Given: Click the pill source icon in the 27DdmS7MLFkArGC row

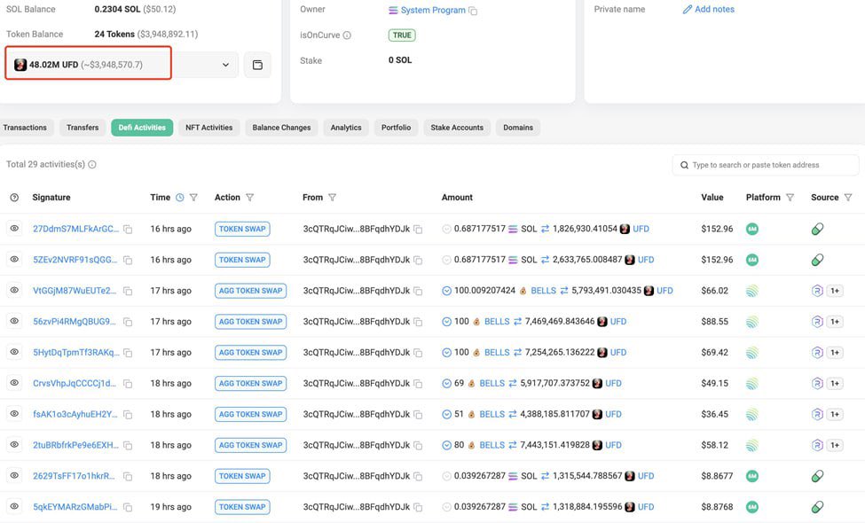Looking at the screenshot, I should (x=818, y=229).
